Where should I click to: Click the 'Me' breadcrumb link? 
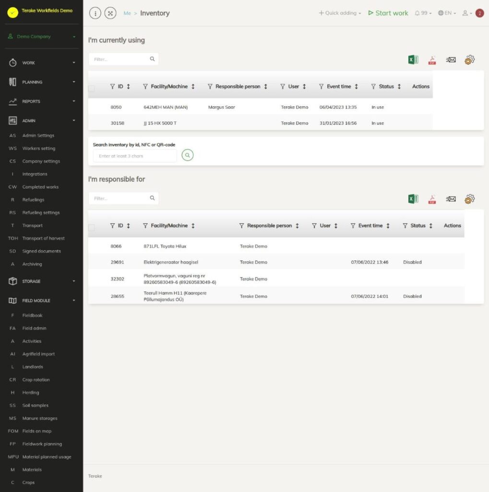pyautogui.click(x=127, y=13)
